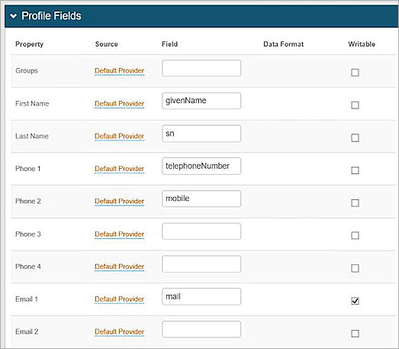
Task: Toggle the Writable checkbox for First Name
Action: 355,105
